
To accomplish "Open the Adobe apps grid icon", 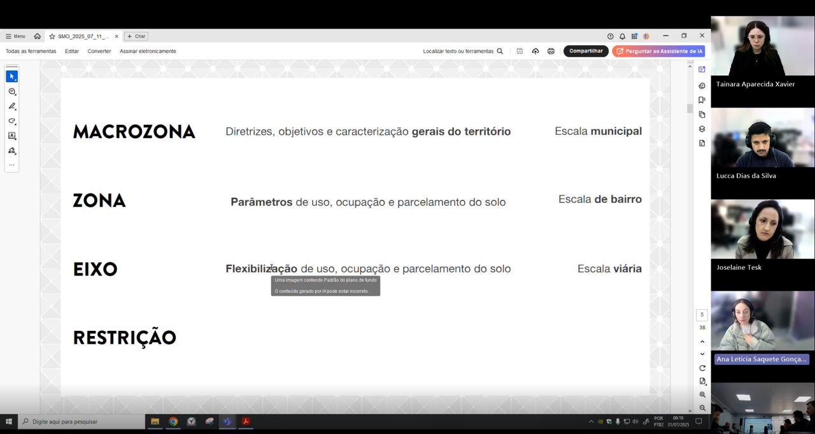I will [634, 36].
